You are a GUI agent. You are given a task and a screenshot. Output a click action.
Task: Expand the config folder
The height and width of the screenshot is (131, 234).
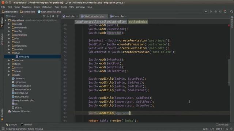[9, 31]
